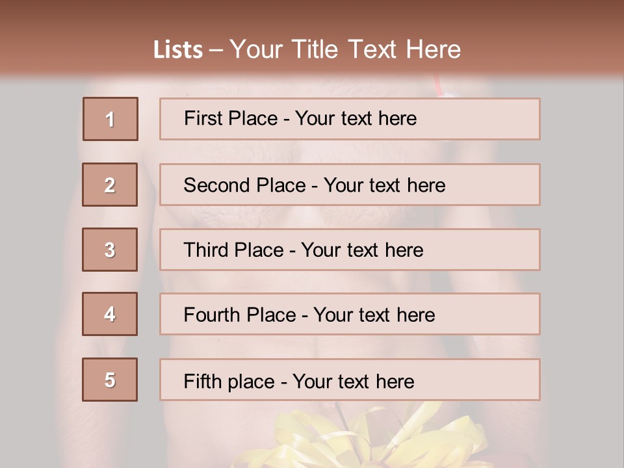Click the number 5 box
The image size is (624, 468).
[x=110, y=380]
